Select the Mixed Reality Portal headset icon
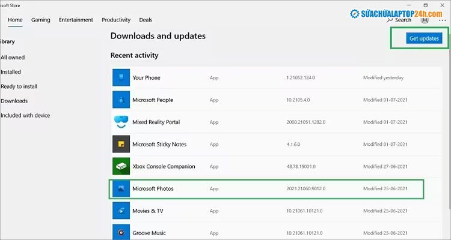This screenshot has height=240, width=451. point(121,122)
